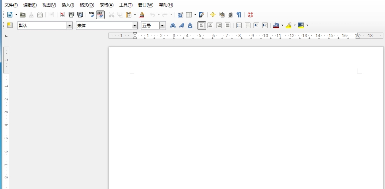Open the 表格(A) menu
The height and width of the screenshot is (189, 385).
tap(107, 5)
